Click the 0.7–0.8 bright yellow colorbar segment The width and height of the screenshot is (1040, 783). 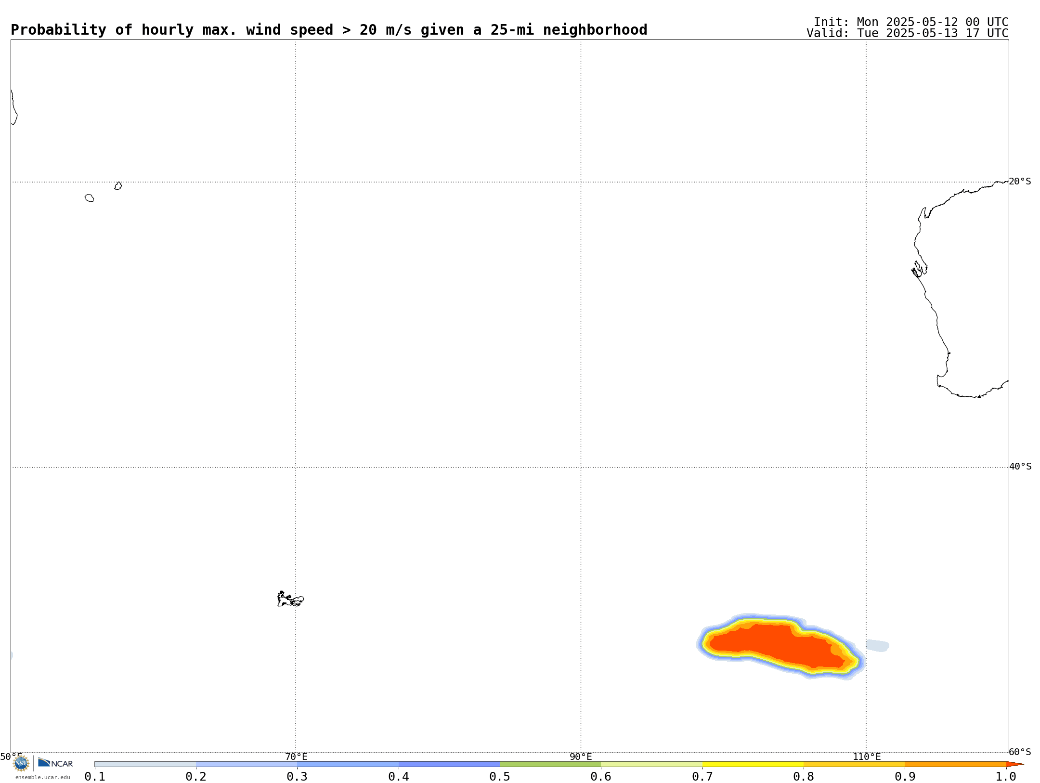click(753, 764)
